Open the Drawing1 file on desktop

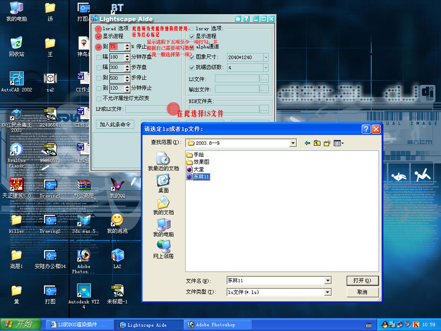click(50, 188)
